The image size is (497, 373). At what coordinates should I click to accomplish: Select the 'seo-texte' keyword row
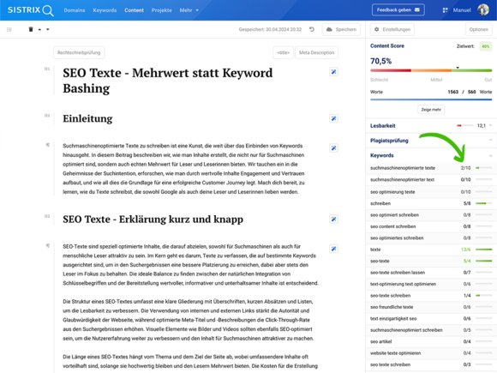point(431,261)
